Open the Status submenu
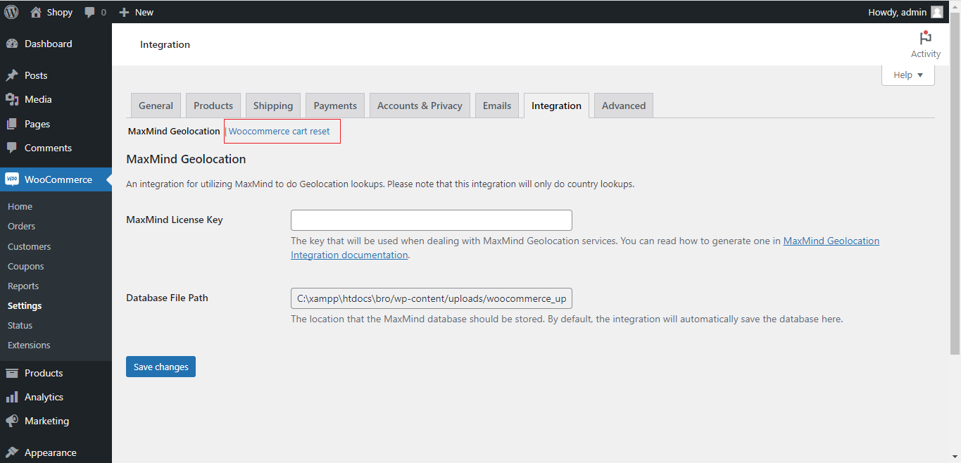This screenshot has width=961, height=463. [20, 325]
